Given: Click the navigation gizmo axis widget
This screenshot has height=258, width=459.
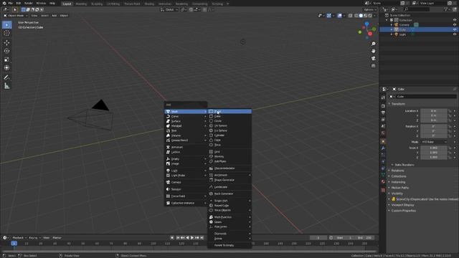Looking at the screenshot, I should point(367,30).
